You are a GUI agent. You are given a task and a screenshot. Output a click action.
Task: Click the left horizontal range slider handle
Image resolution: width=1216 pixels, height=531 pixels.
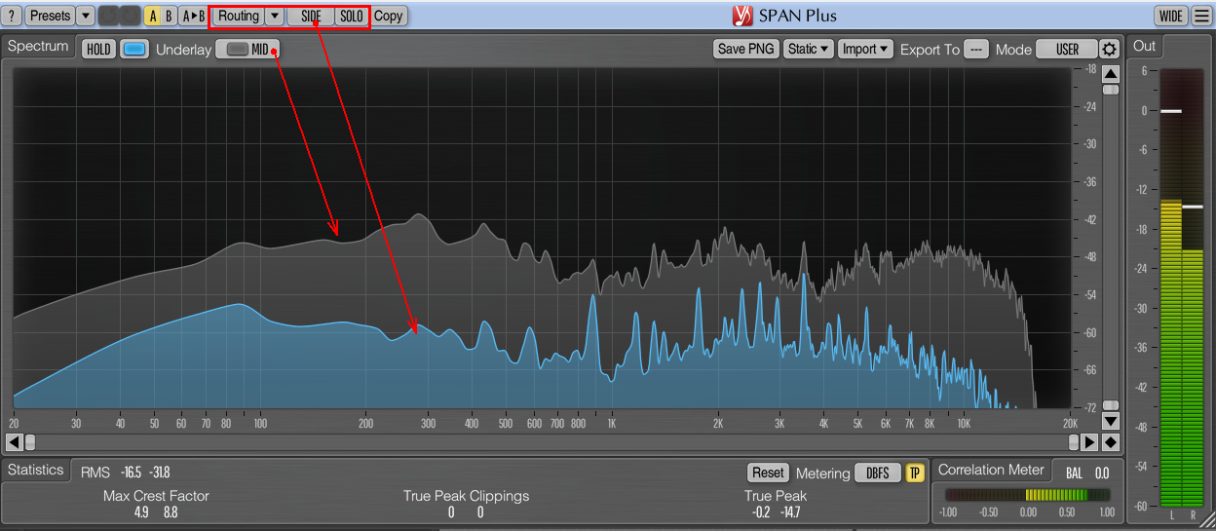pos(29,442)
